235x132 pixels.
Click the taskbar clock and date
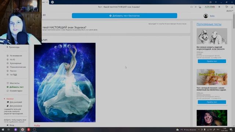coord(224,129)
